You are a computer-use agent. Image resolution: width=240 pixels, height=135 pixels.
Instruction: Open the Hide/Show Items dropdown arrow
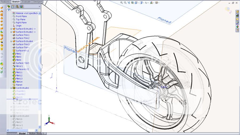[x=149, y=3]
